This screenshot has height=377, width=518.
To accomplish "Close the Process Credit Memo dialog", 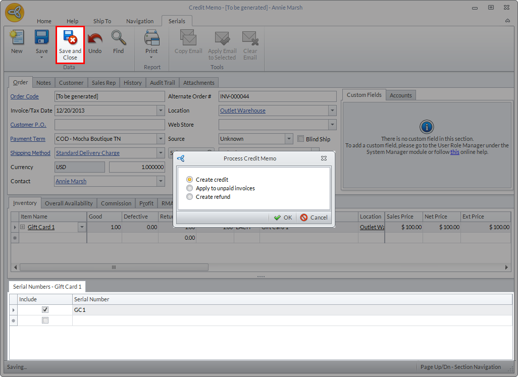I will pyautogui.click(x=324, y=158).
